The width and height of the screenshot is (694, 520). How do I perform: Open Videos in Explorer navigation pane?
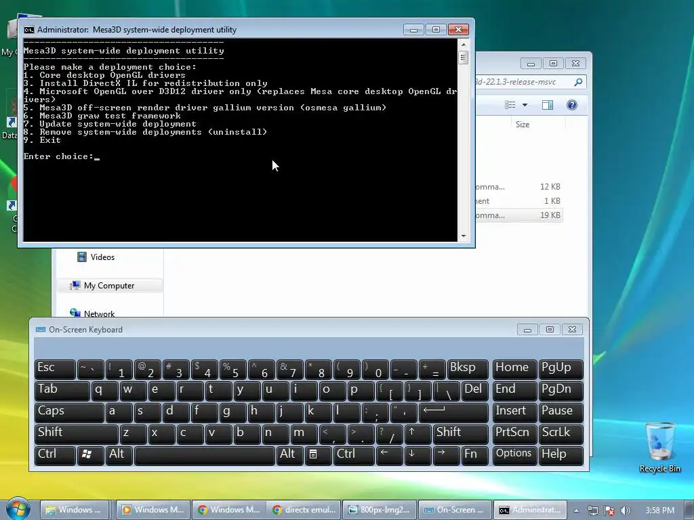96,257
